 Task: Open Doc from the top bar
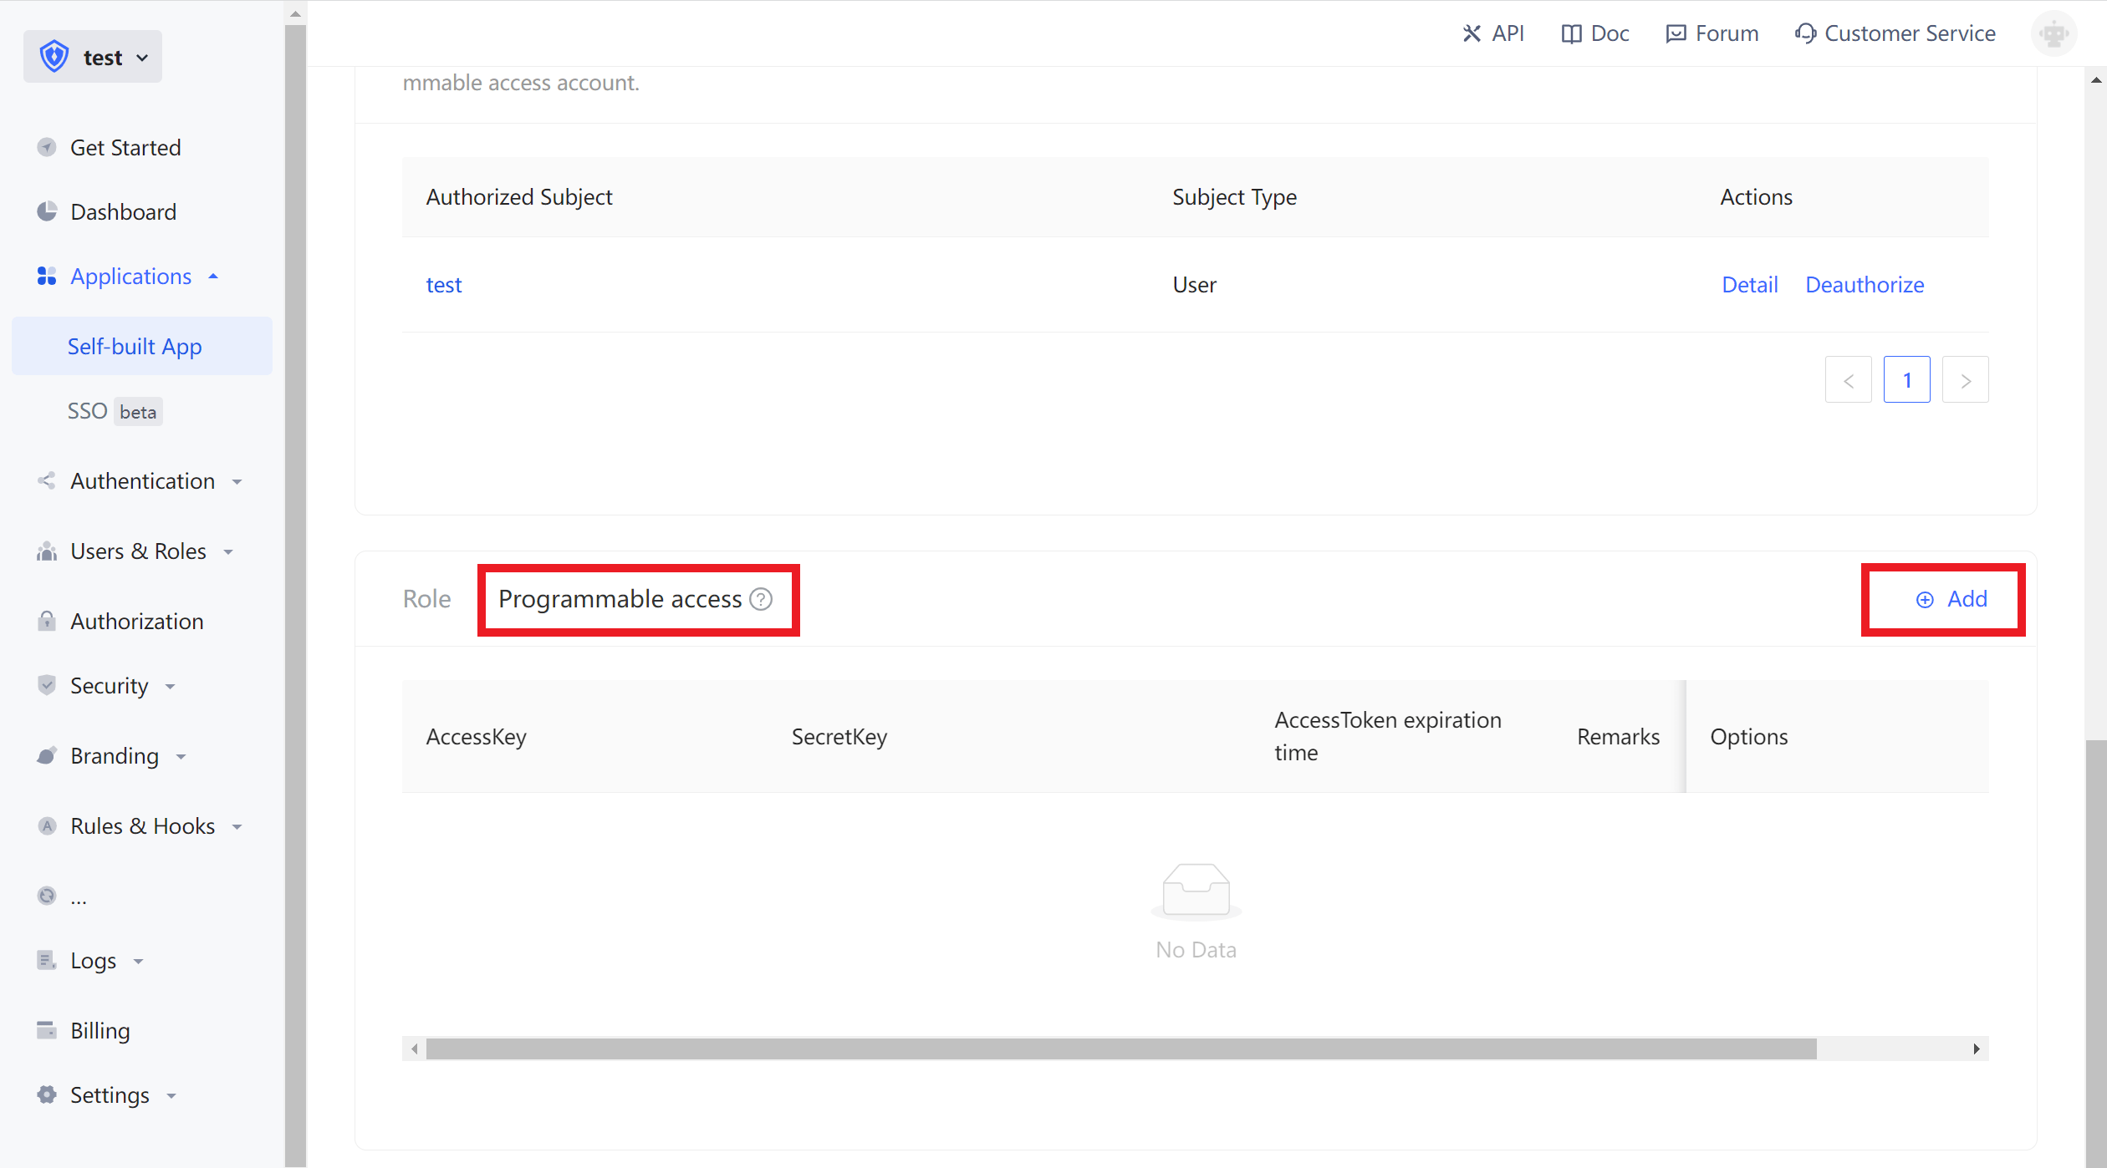pyautogui.click(x=1595, y=33)
